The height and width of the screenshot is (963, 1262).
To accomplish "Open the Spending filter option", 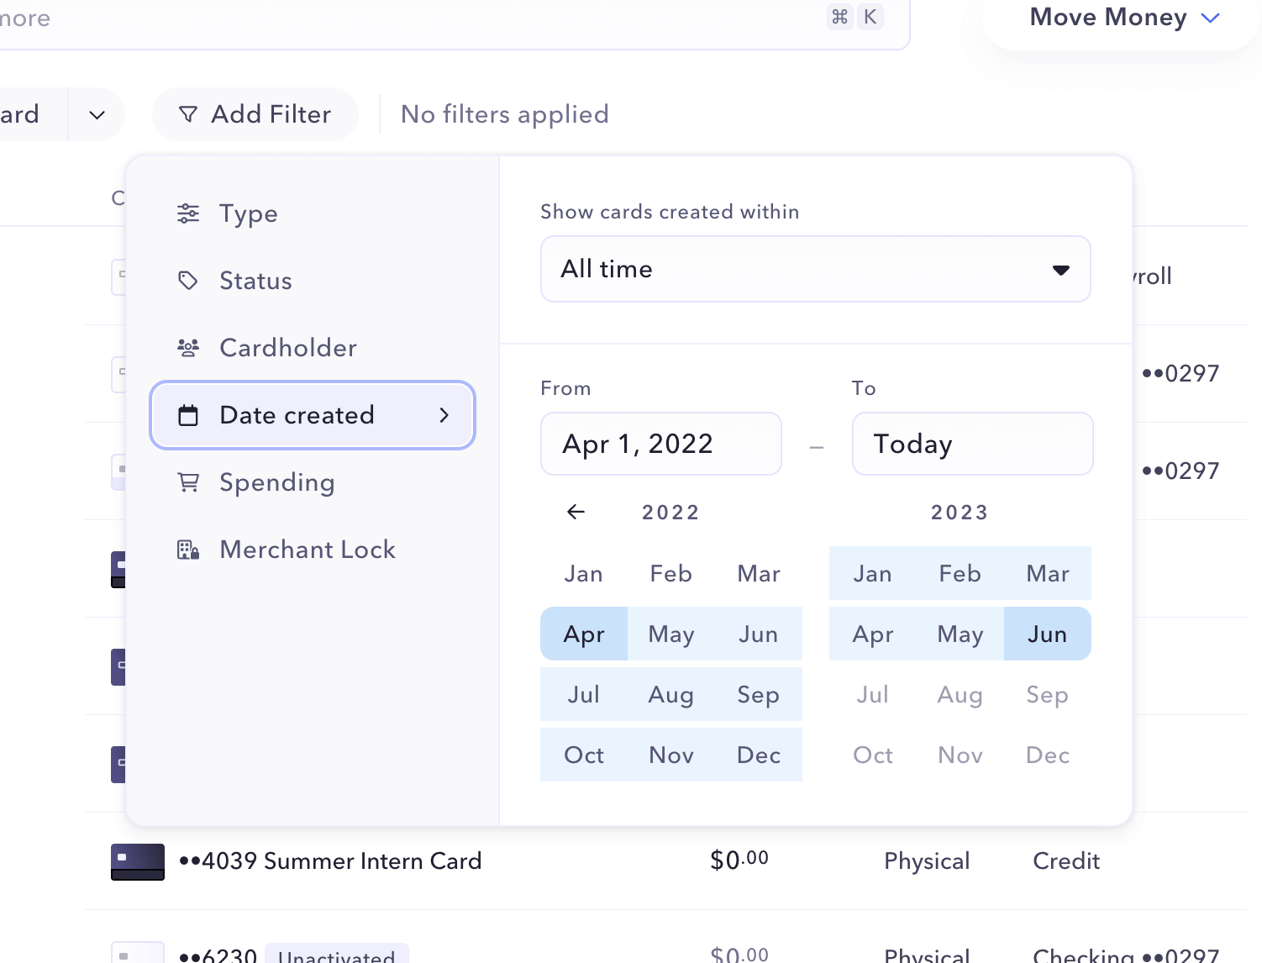I will pyautogui.click(x=277, y=482).
